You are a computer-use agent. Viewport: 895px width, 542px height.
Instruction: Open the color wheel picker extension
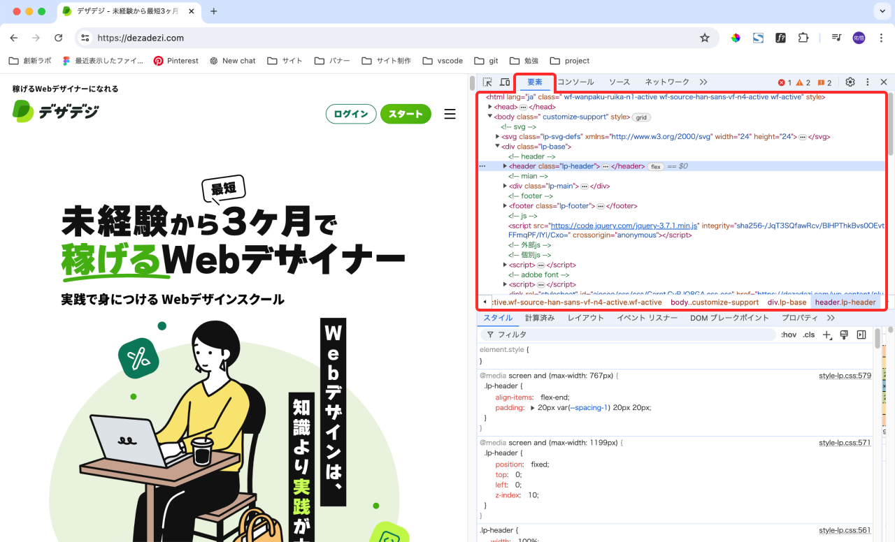click(x=736, y=38)
